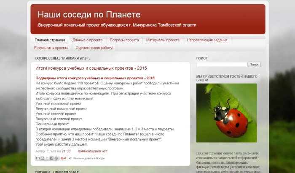Open the Главная страница tab
The image size is (295, 173).
pos(50,40)
